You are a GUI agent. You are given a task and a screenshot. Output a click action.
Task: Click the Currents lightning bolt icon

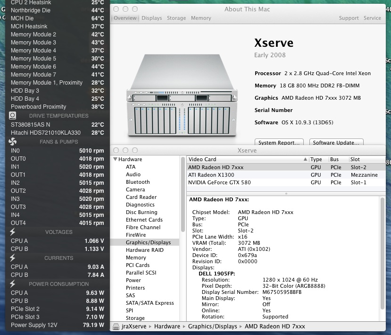point(13,258)
